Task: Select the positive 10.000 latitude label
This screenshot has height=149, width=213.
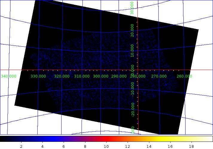Action: point(132,51)
